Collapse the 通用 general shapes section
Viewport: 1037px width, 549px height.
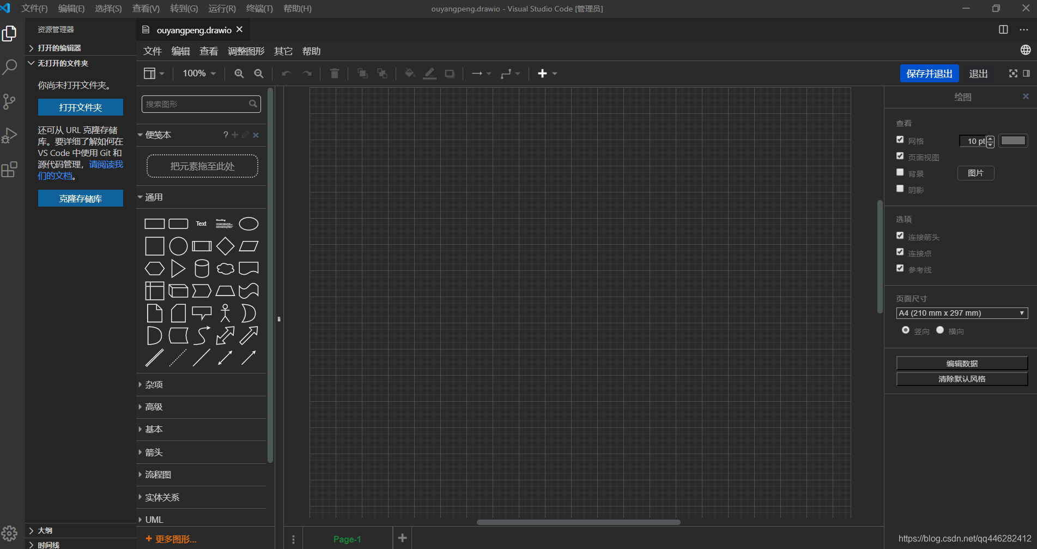pyautogui.click(x=201, y=197)
